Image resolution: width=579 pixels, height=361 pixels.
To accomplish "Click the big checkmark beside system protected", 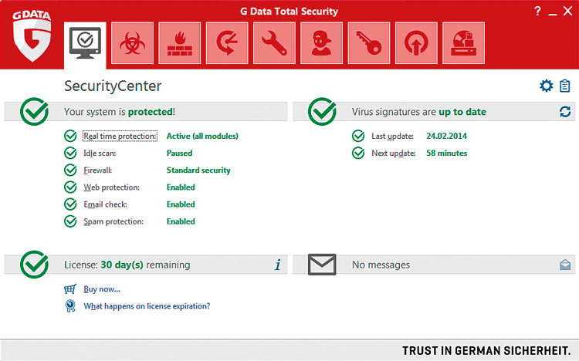I will coord(34,111).
